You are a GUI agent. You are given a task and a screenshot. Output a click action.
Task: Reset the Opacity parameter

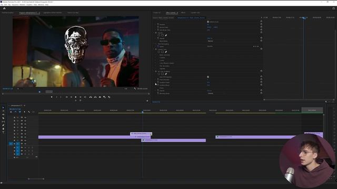tap(261, 38)
